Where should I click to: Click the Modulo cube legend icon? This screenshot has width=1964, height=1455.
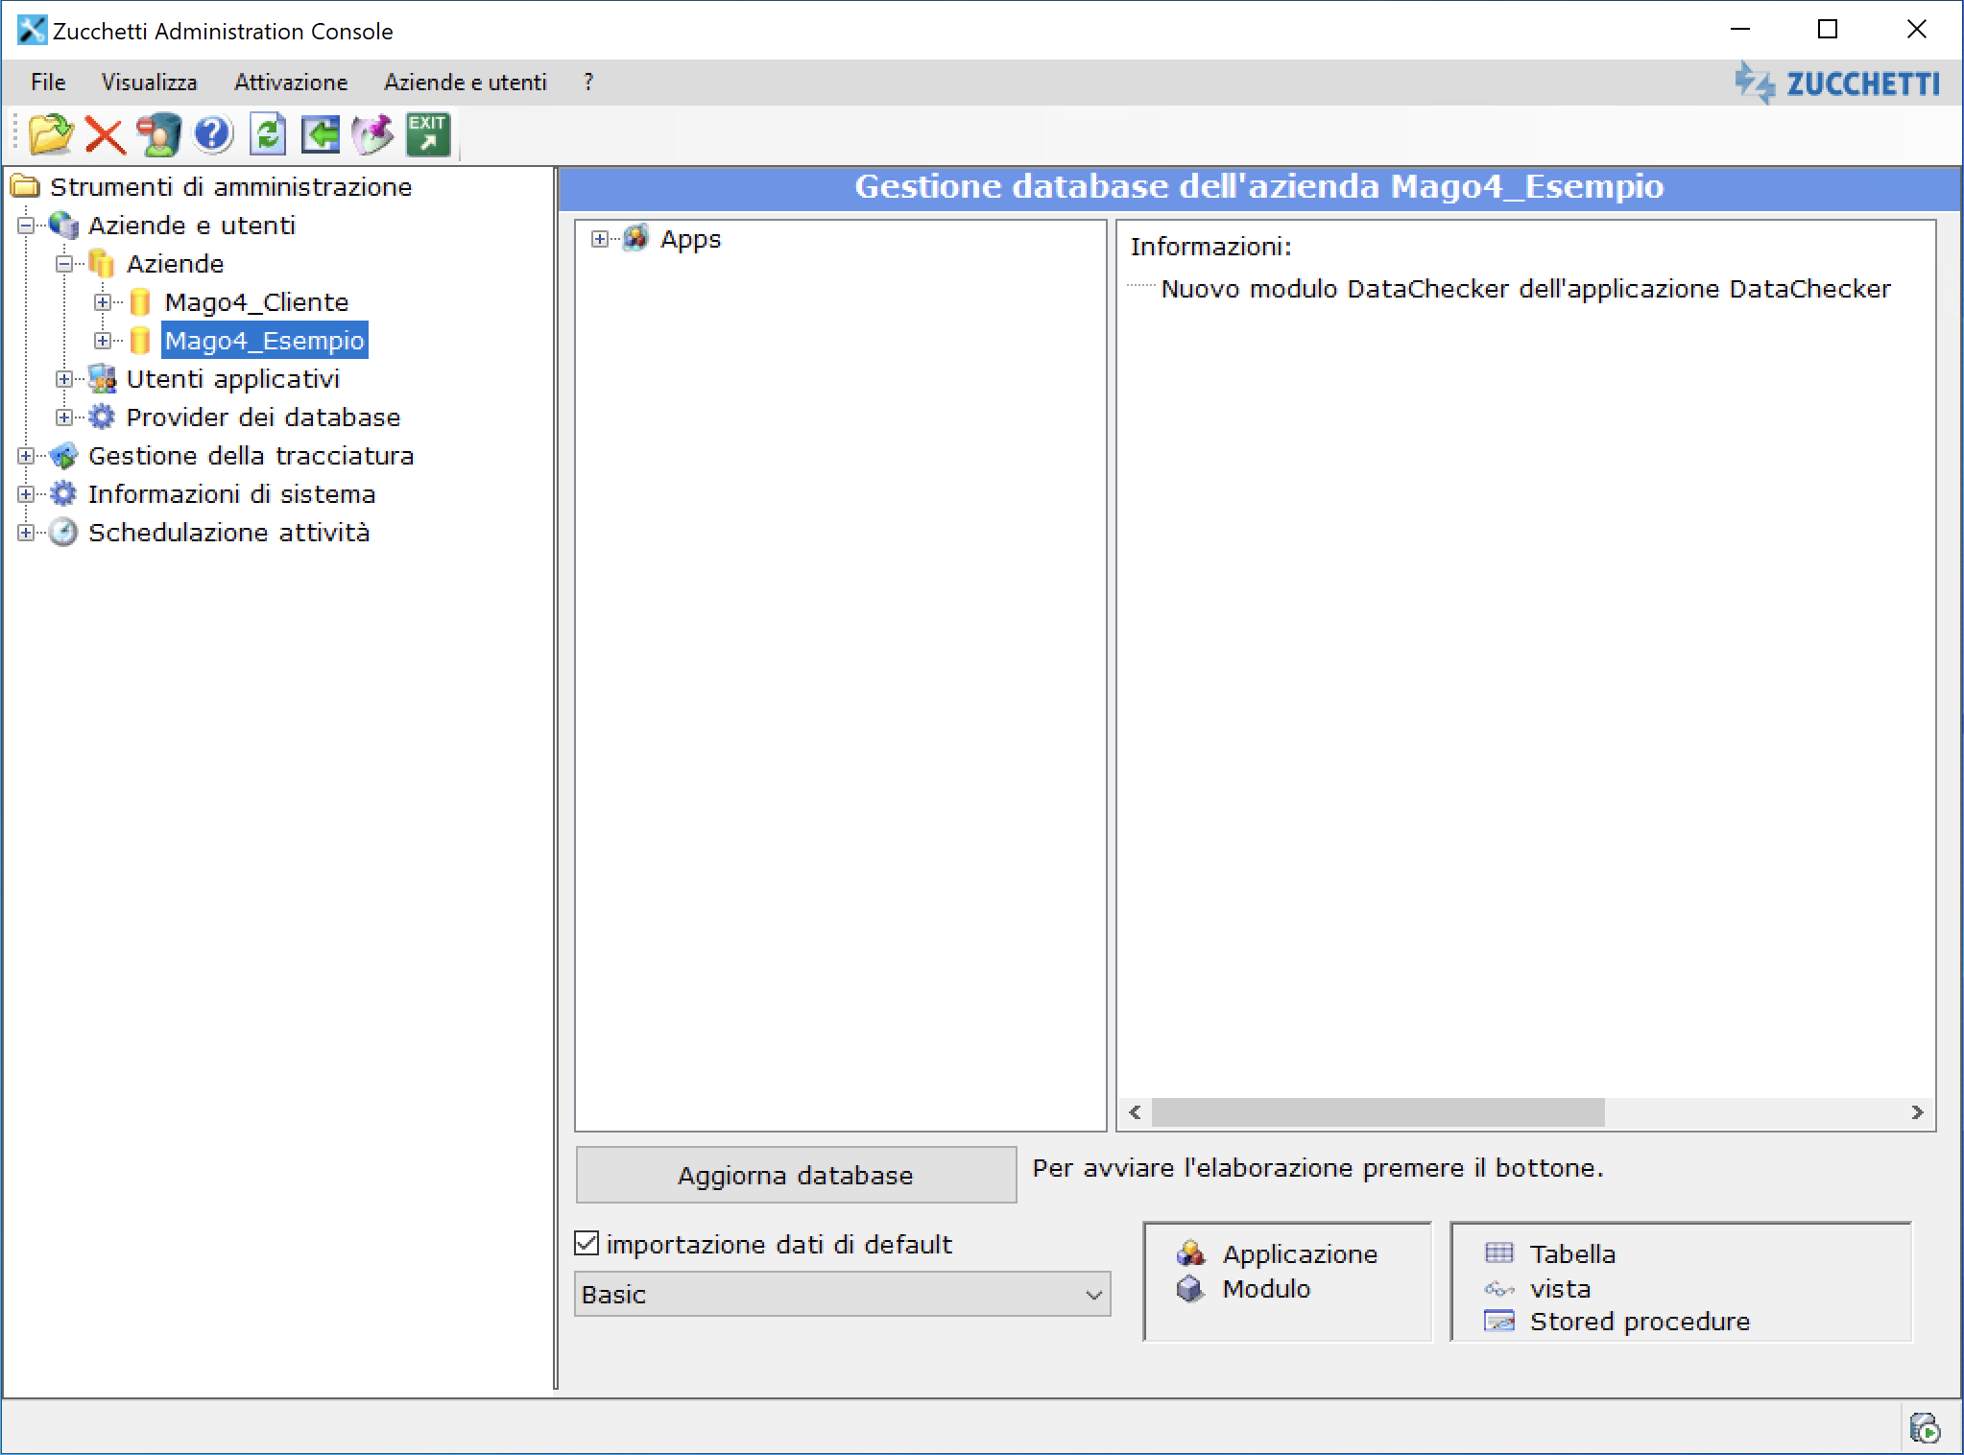[1190, 1288]
